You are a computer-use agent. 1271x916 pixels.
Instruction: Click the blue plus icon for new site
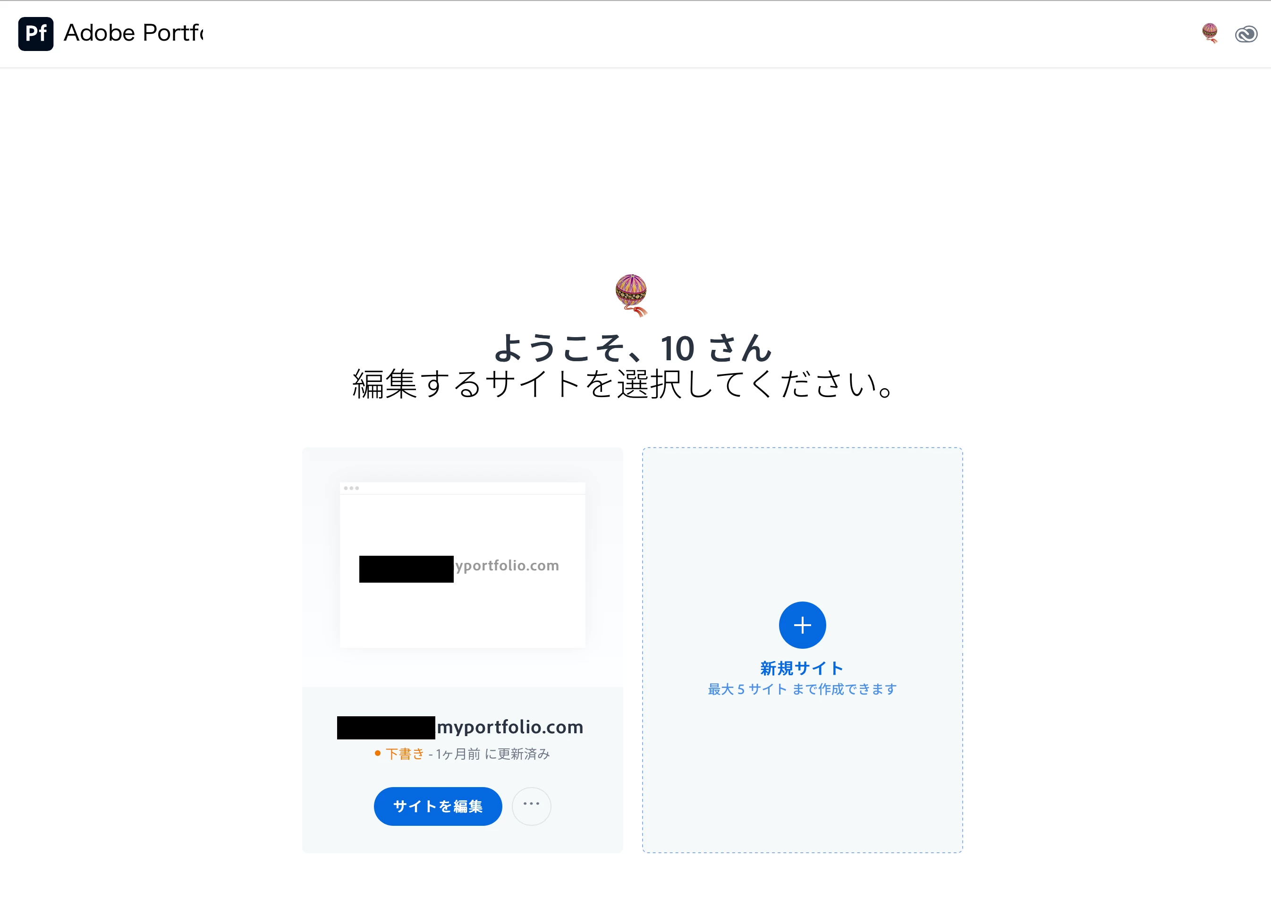(802, 625)
